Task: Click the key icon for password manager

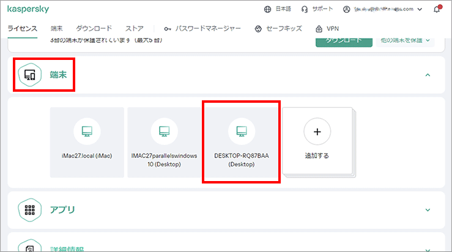Action: click(x=168, y=29)
